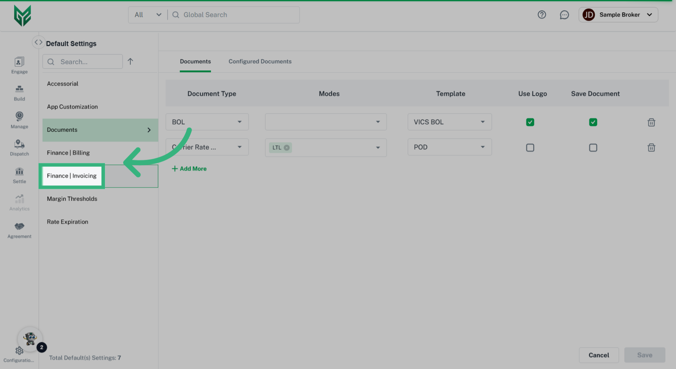Remove the LTL mode chip
The height and width of the screenshot is (369, 676).
tap(287, 148)
